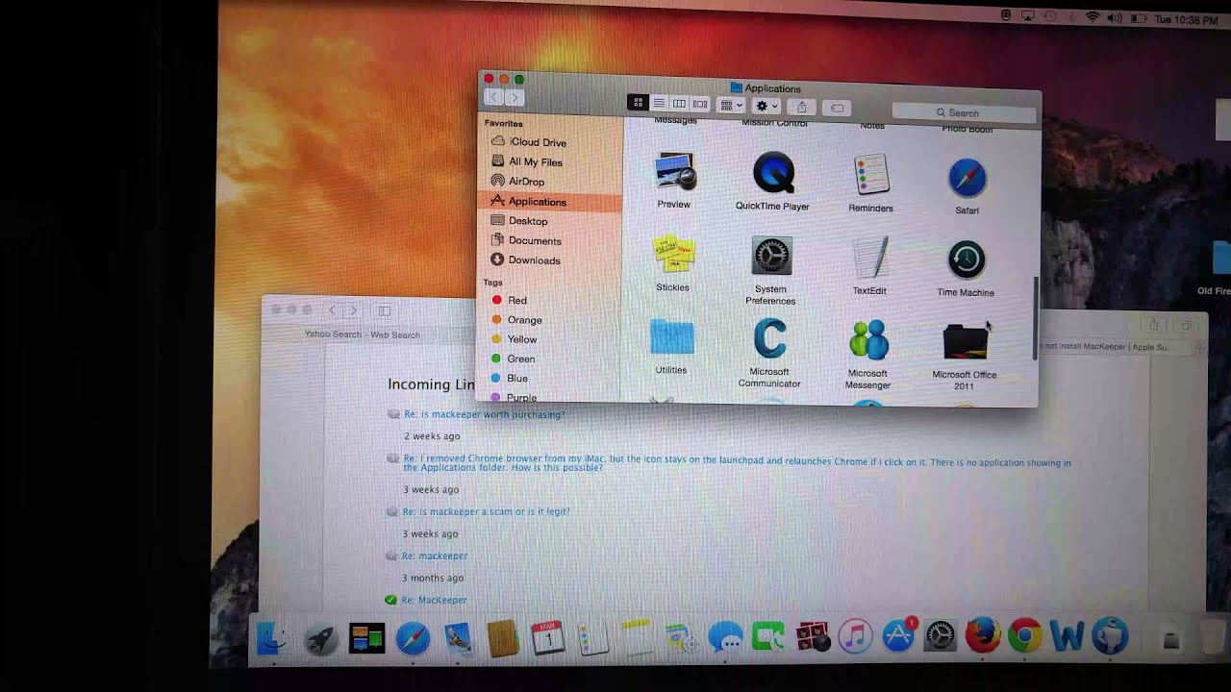The image size is (1231, 692).
Task: Select Microsoft Communicator app icon
Action: pos(770,340)
